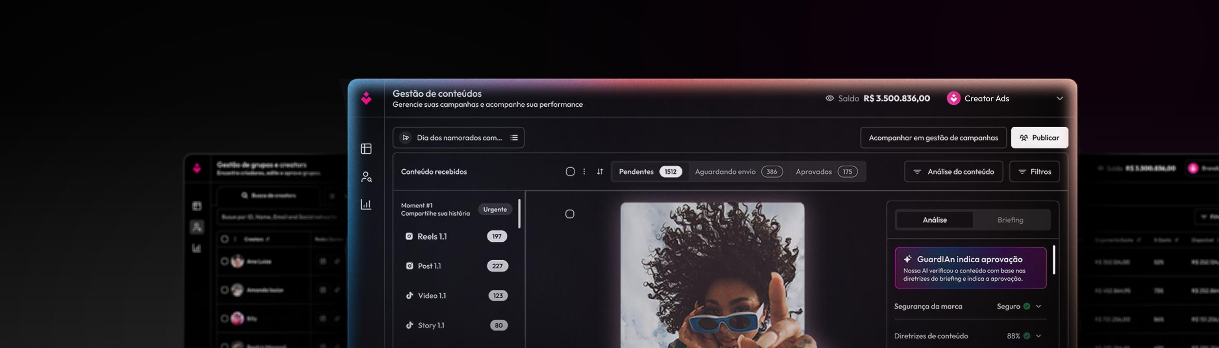Click the creator search input in the background window
Image resolution: width=1219 pixels, height=348 pixels.
pyautogui.click(x=280, y=217)
